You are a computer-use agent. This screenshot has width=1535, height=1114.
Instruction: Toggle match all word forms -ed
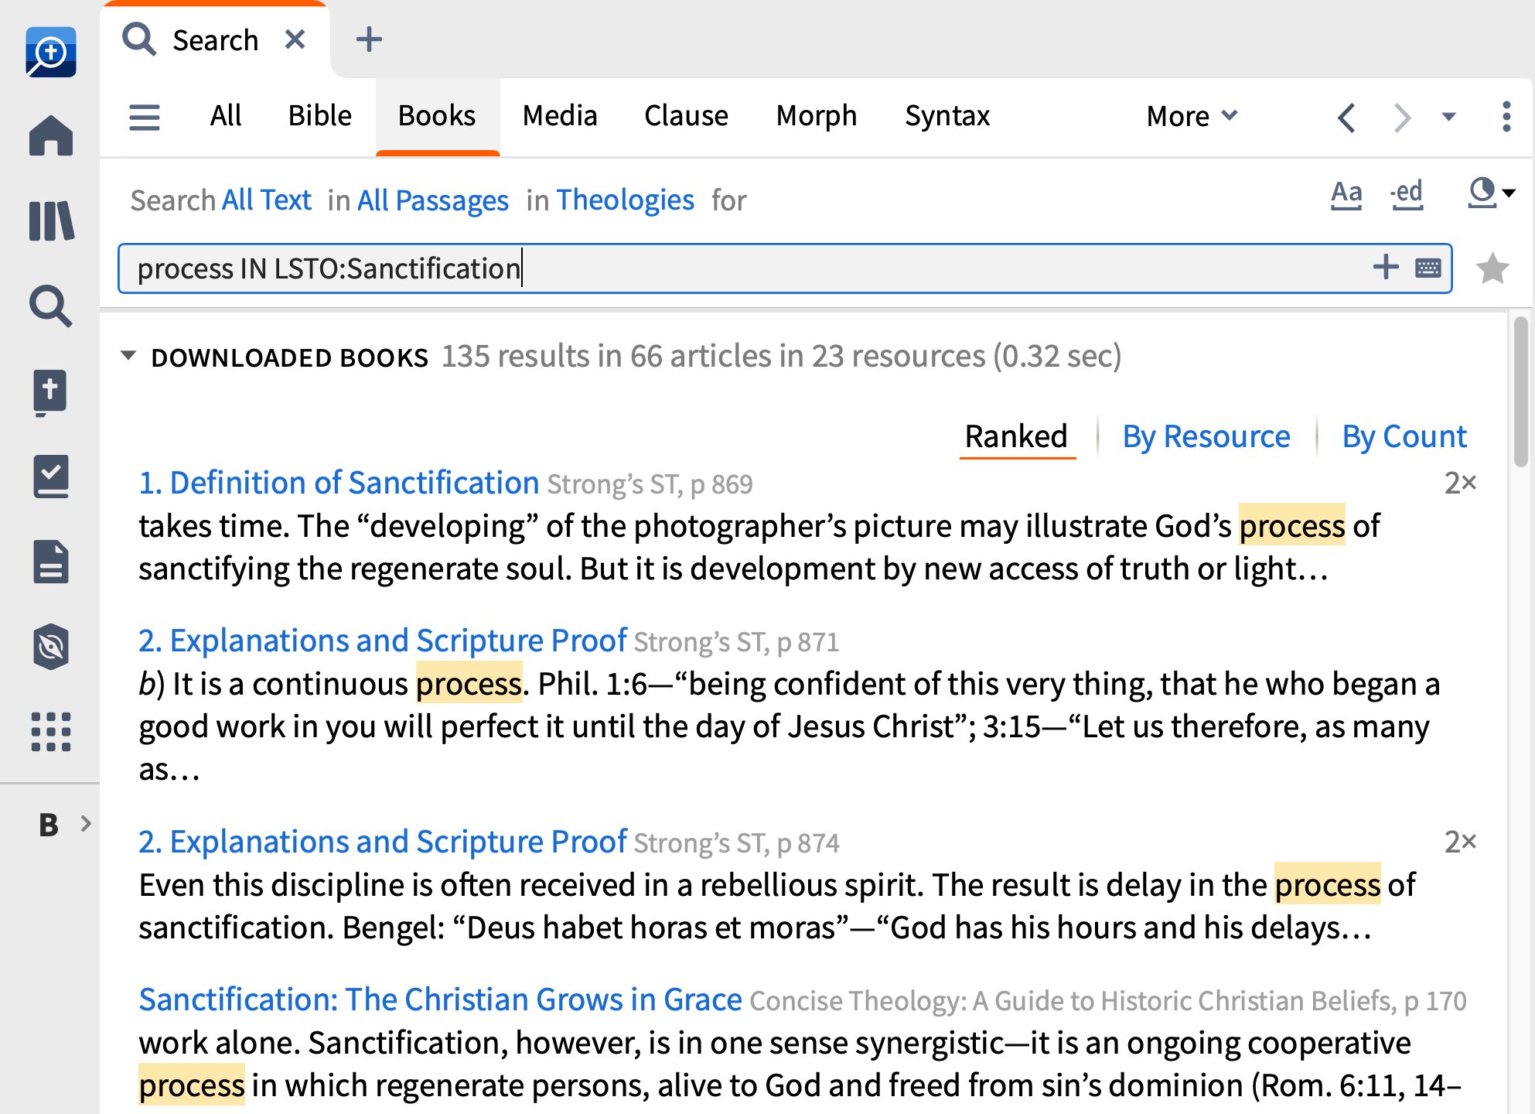(1406, 193)
